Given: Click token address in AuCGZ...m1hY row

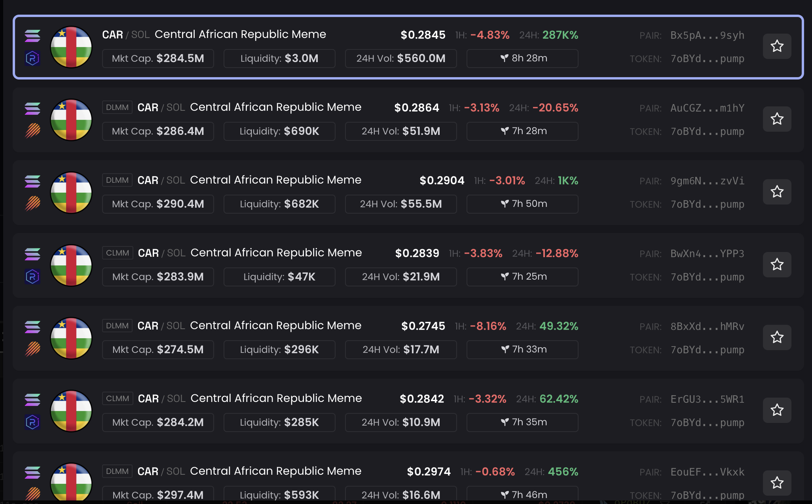Looking at the screenshot, I should [707, 131].
